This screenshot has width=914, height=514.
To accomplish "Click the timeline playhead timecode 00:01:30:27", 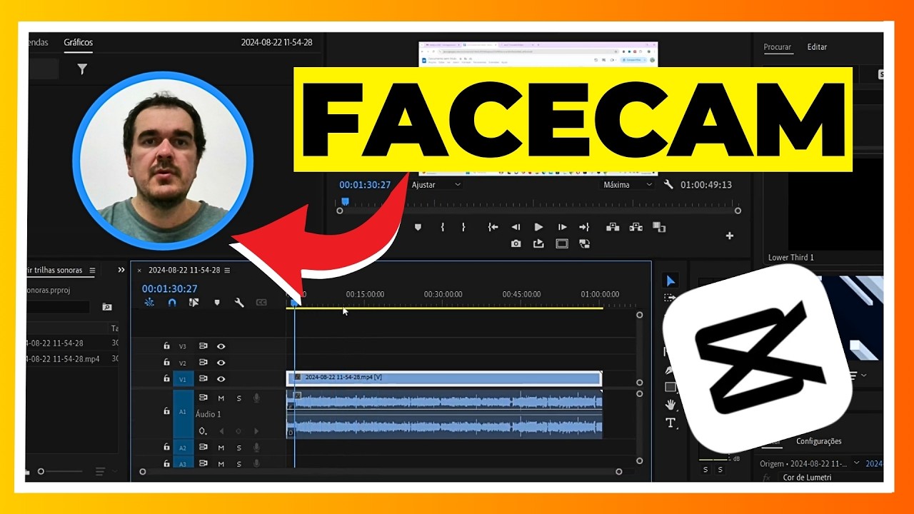I will (x=170, y=289).
